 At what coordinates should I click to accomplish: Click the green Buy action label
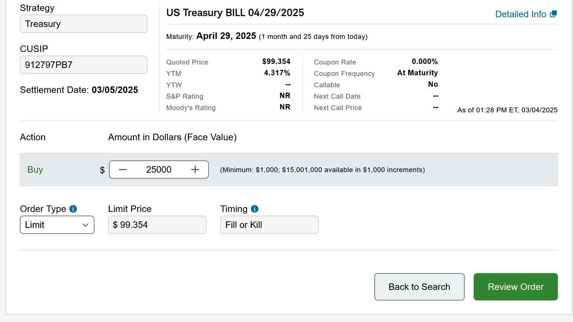35,170
